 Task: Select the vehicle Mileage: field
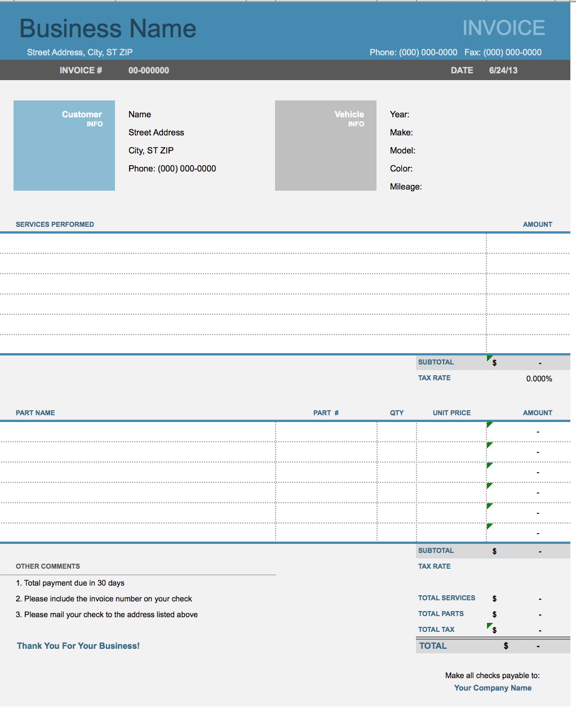(x=406, y=187)
